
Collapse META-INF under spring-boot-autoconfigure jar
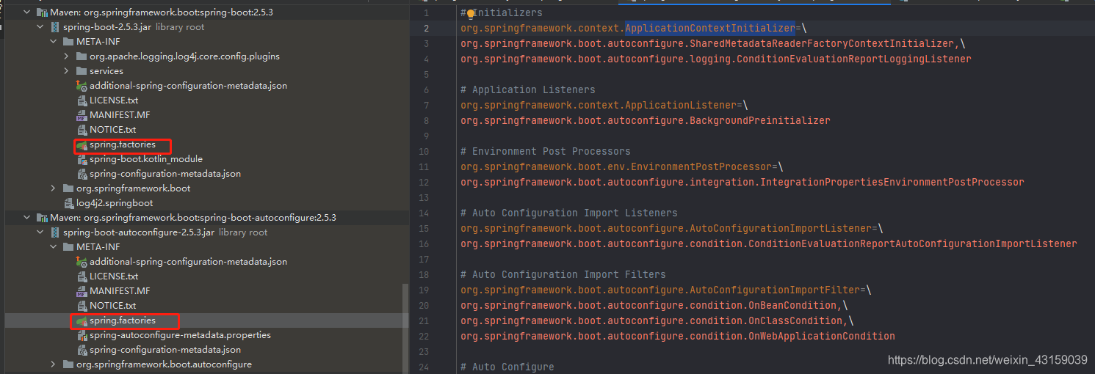(54, 247)
